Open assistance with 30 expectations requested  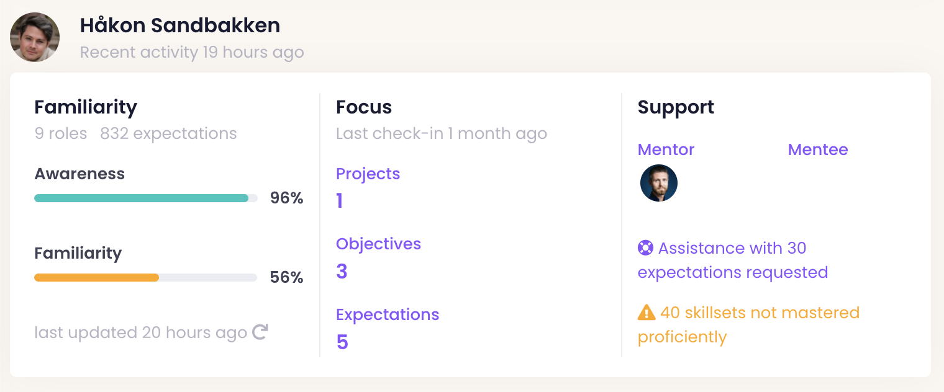[733, 261]
